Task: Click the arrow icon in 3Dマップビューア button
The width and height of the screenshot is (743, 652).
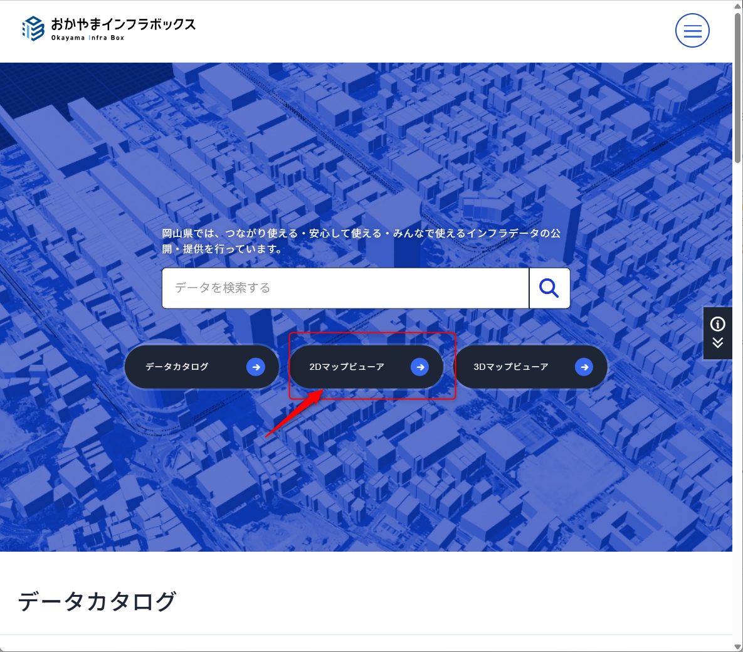Action: (584, 367)
